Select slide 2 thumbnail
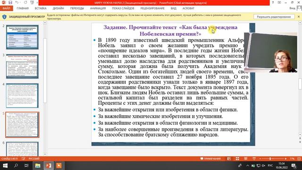 22,37
